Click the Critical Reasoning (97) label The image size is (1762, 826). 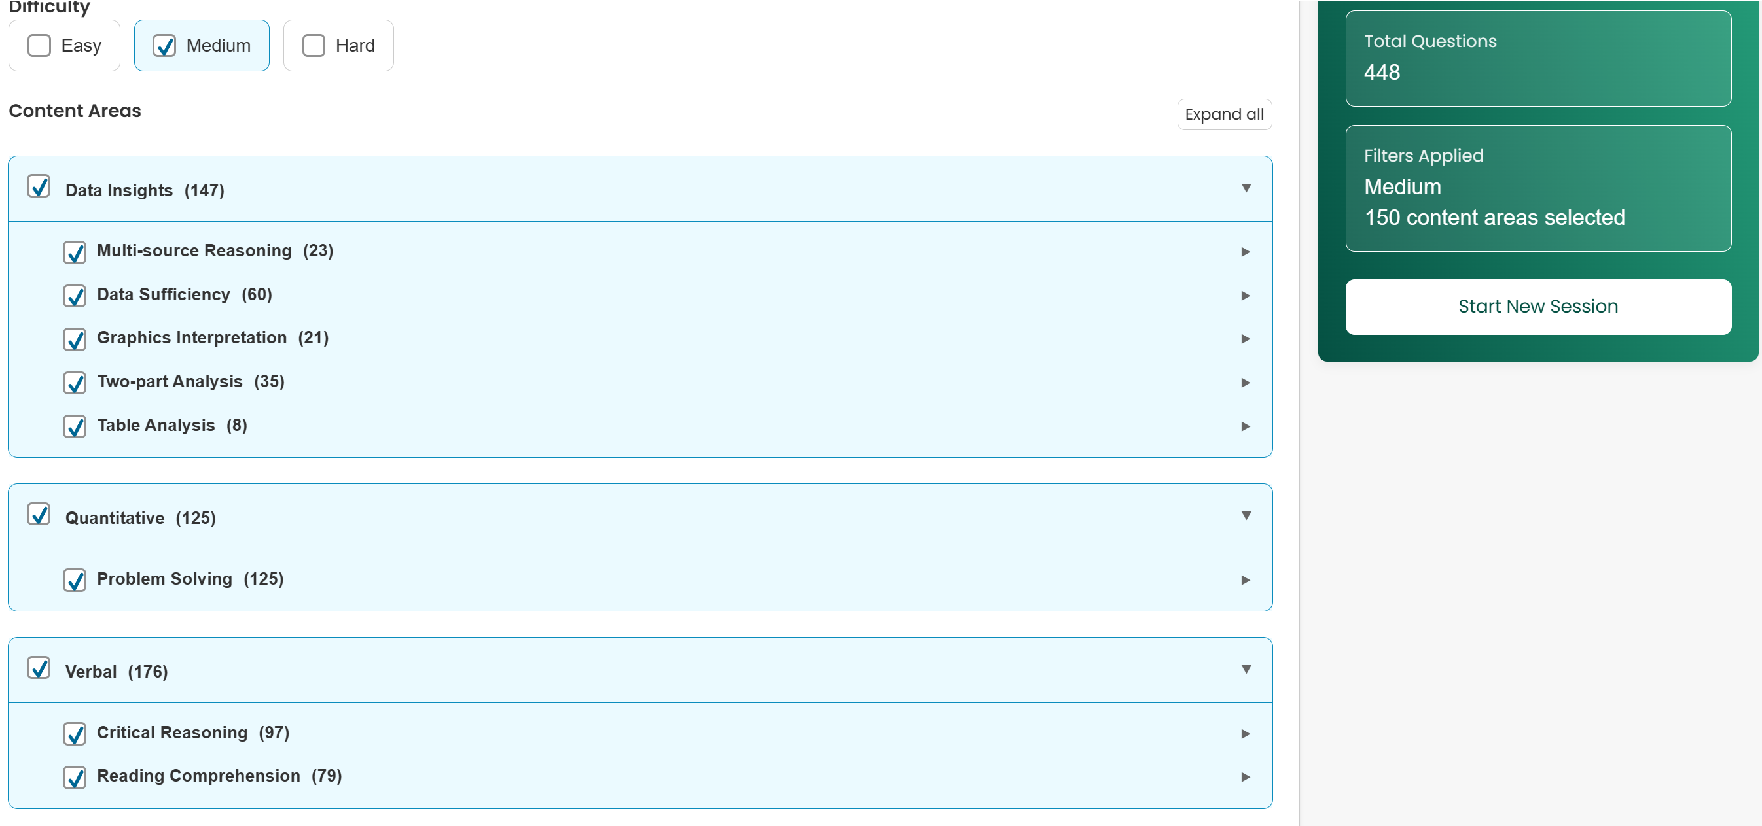coord(194,732)
